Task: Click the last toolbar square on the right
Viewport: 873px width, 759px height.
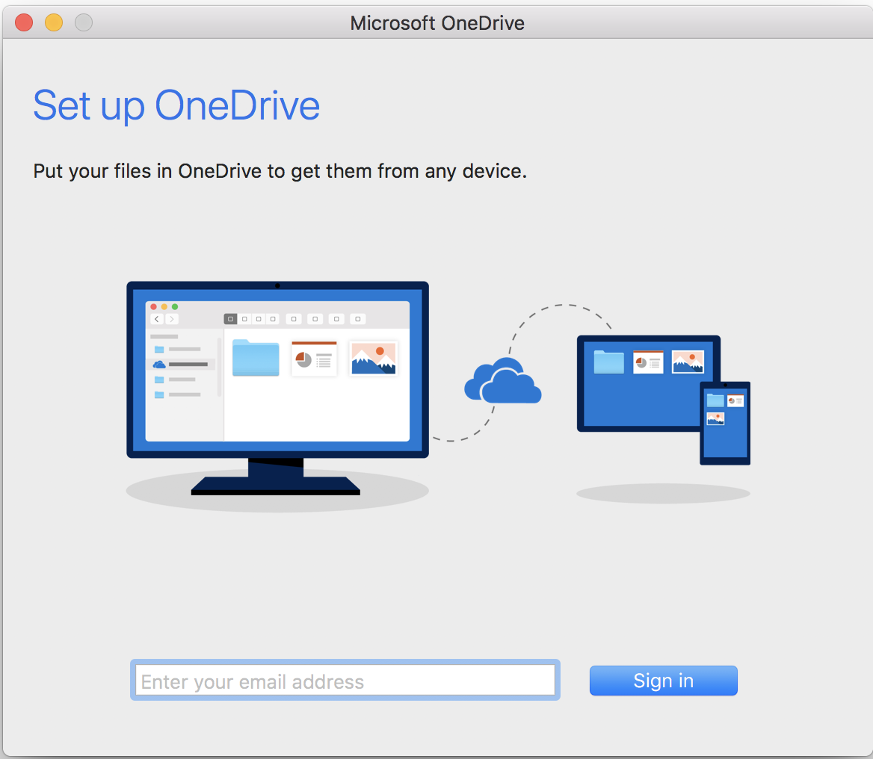Action: [357, 319]
